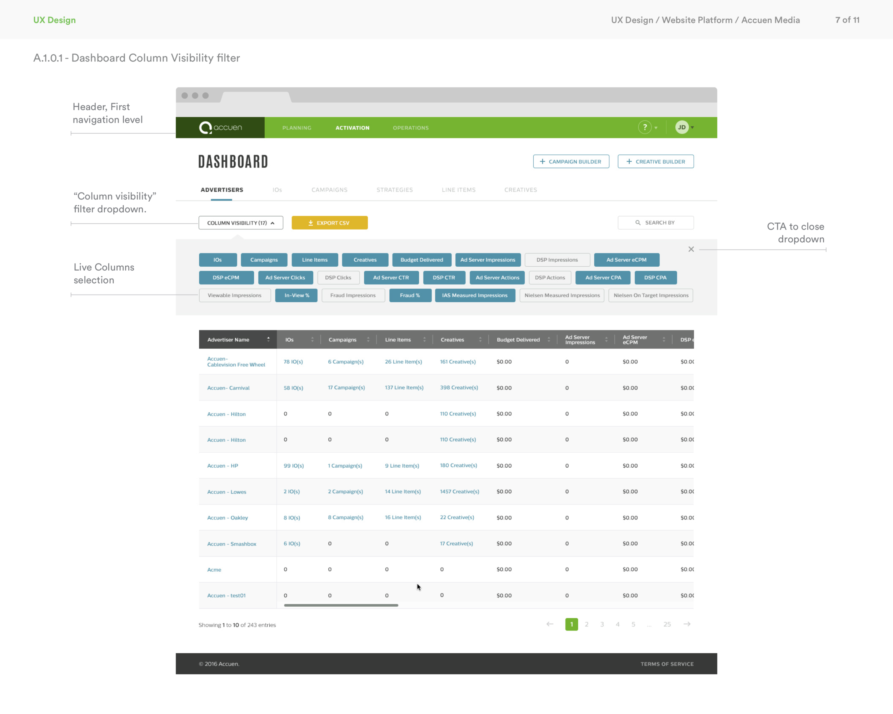The height and width of the screenshot is (714, 893).
Task: Toggle the Line Items column chip
Action: tap(315, 260)
